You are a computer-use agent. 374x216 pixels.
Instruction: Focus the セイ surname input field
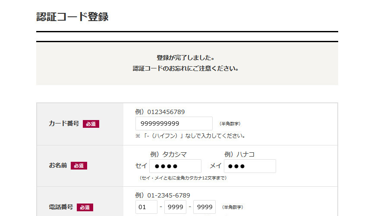[175, 166]
